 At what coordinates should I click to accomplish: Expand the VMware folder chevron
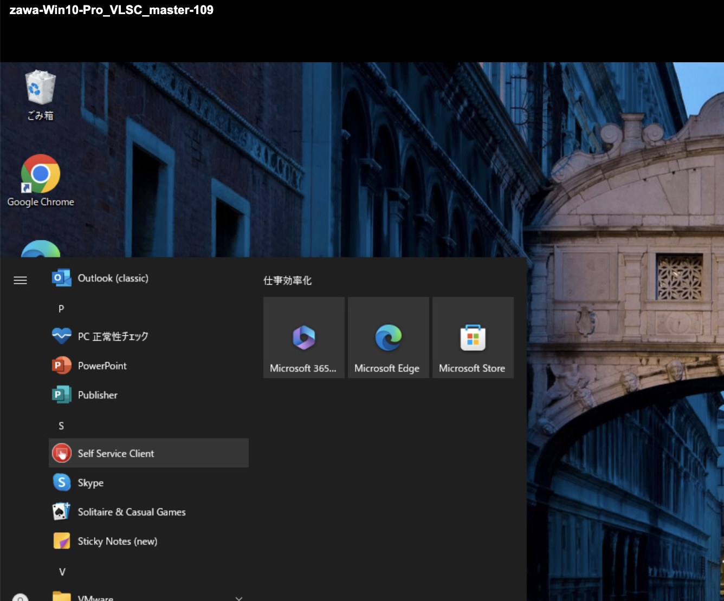238,598
